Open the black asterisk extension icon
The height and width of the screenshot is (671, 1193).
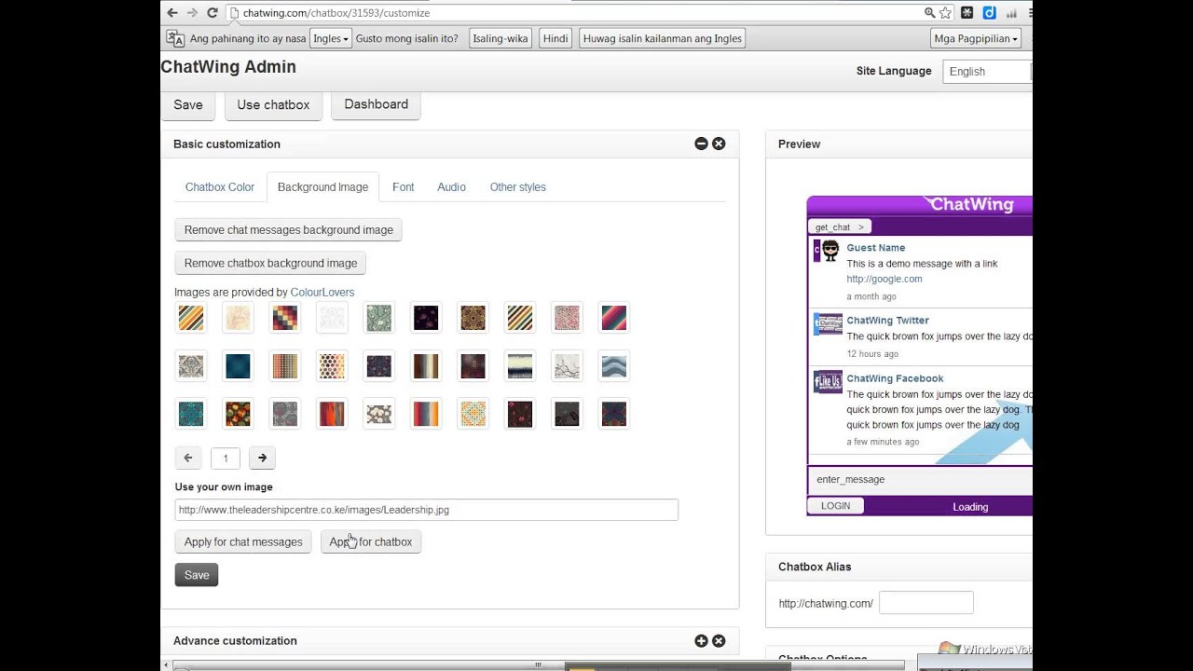point(967,13)
